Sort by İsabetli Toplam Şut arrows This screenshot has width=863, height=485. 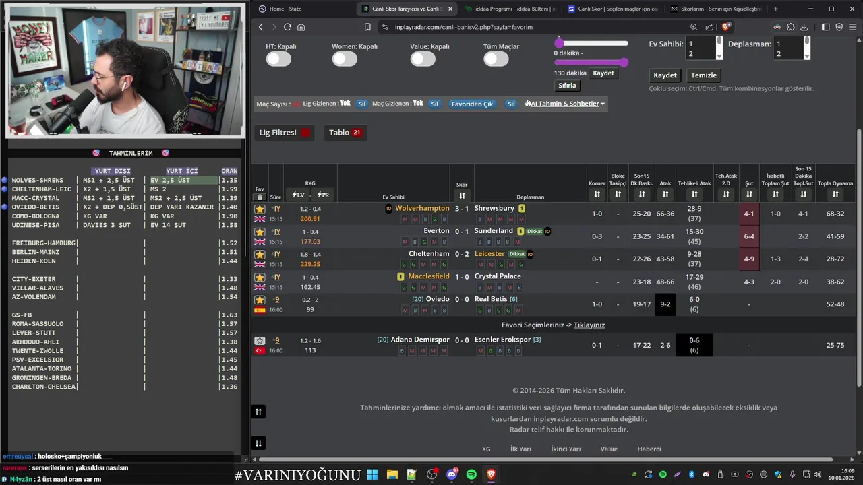point(775,195)
